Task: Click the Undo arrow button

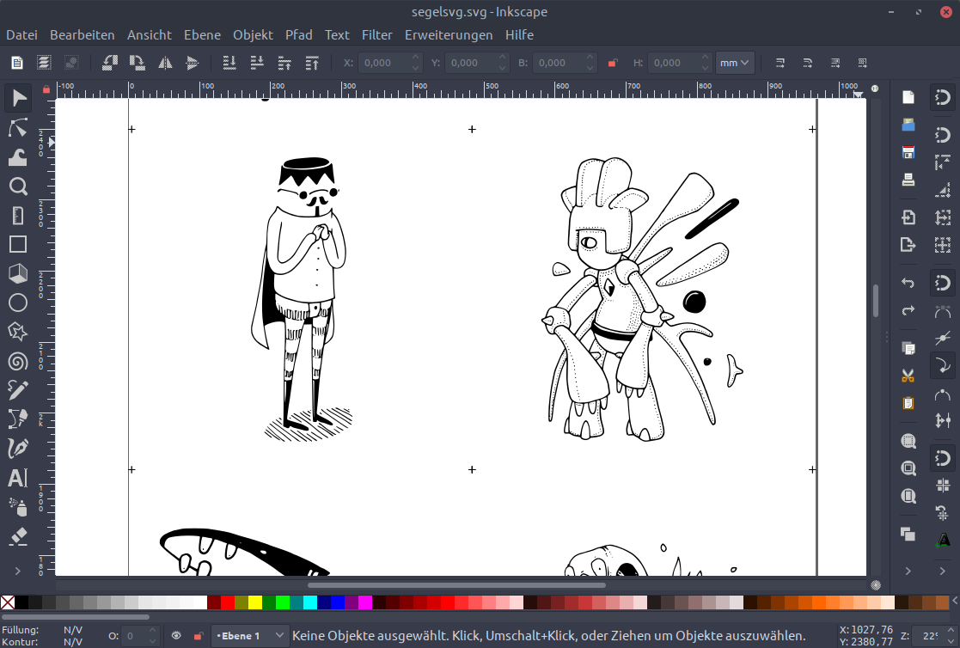Action: coord(908,283)
